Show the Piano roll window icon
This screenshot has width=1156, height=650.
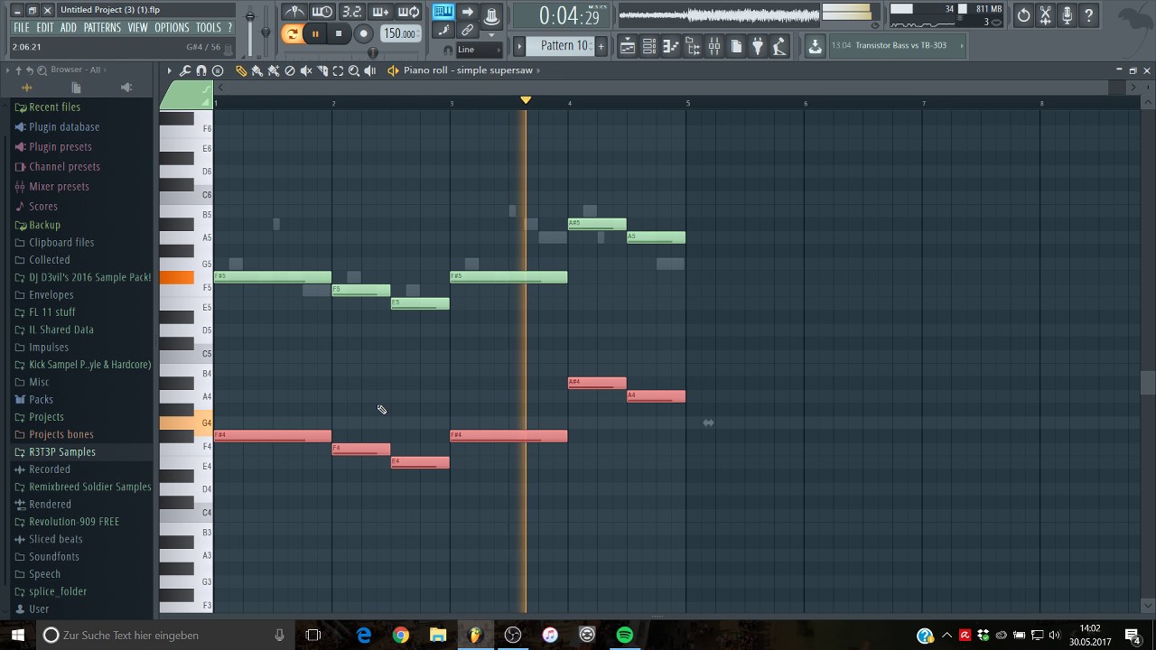click(x=671, y=47)
